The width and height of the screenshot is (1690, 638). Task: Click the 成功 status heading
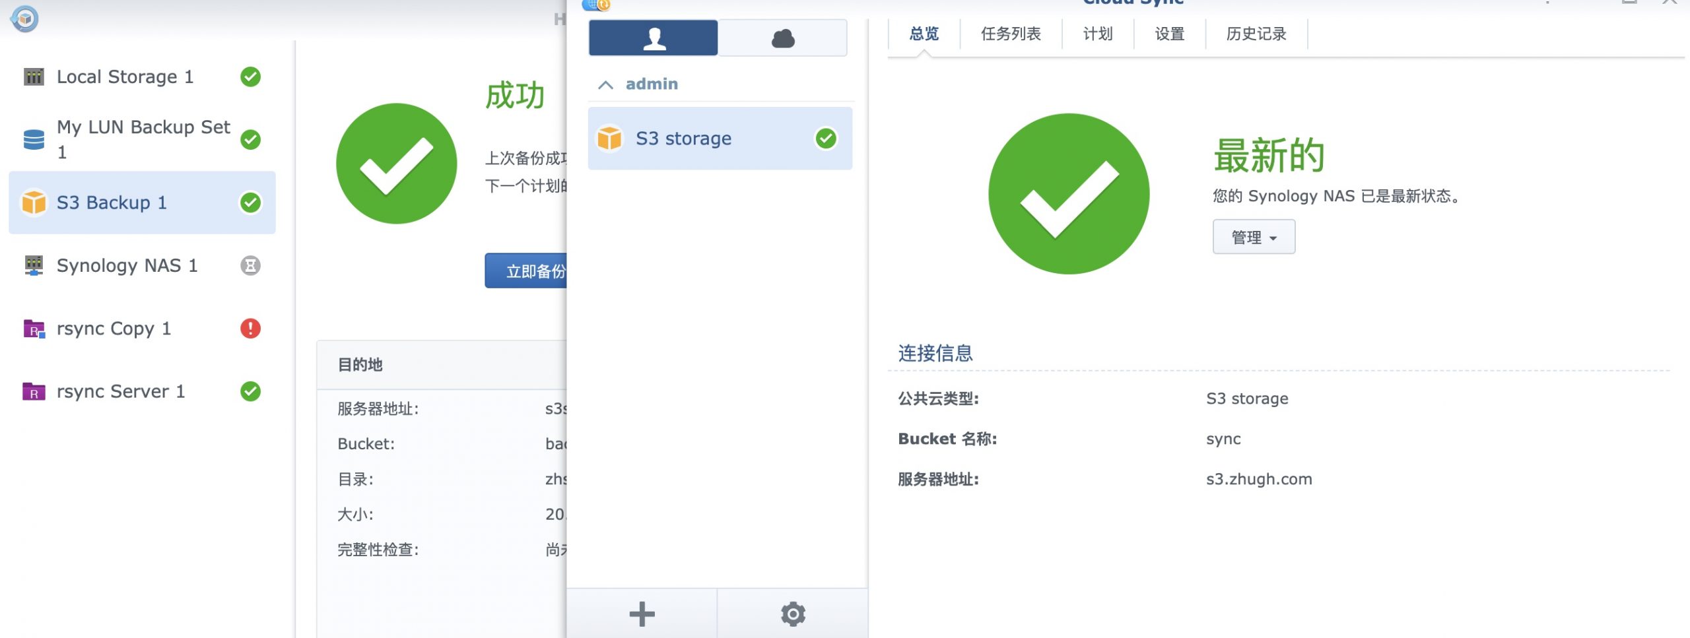(x=515, y=96)
